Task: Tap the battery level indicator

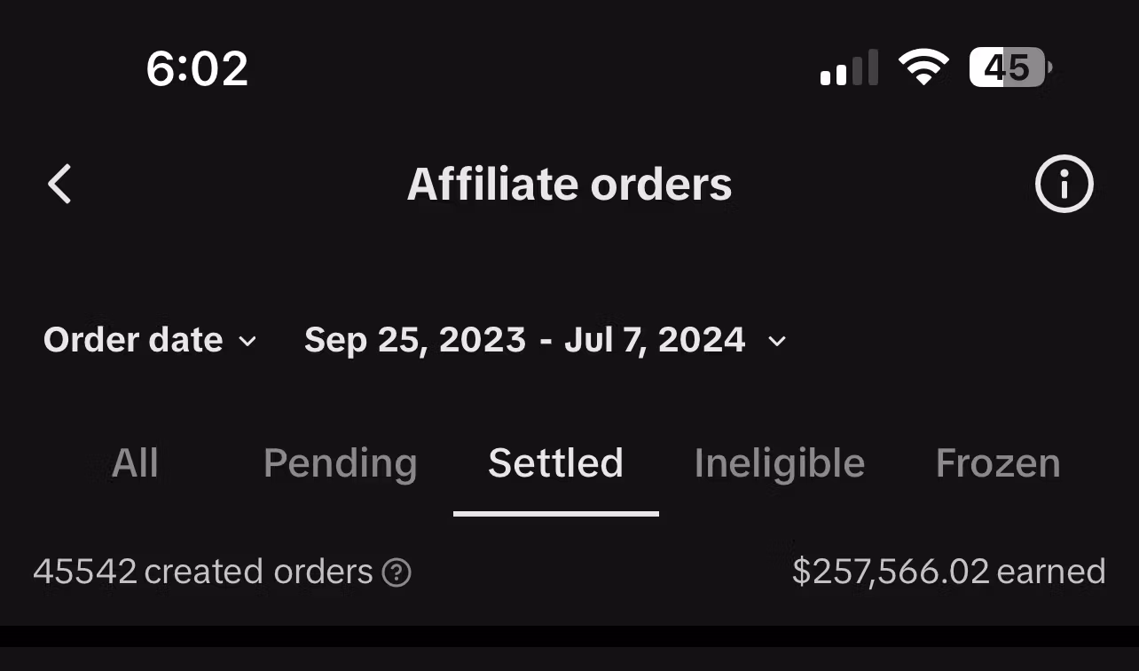Action: point(1009,67)
